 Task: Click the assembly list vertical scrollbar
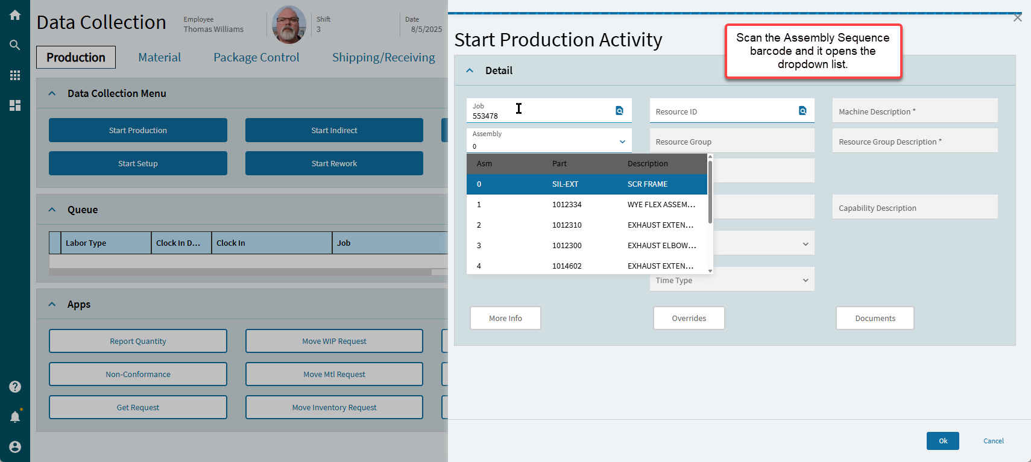coord(710,193)
